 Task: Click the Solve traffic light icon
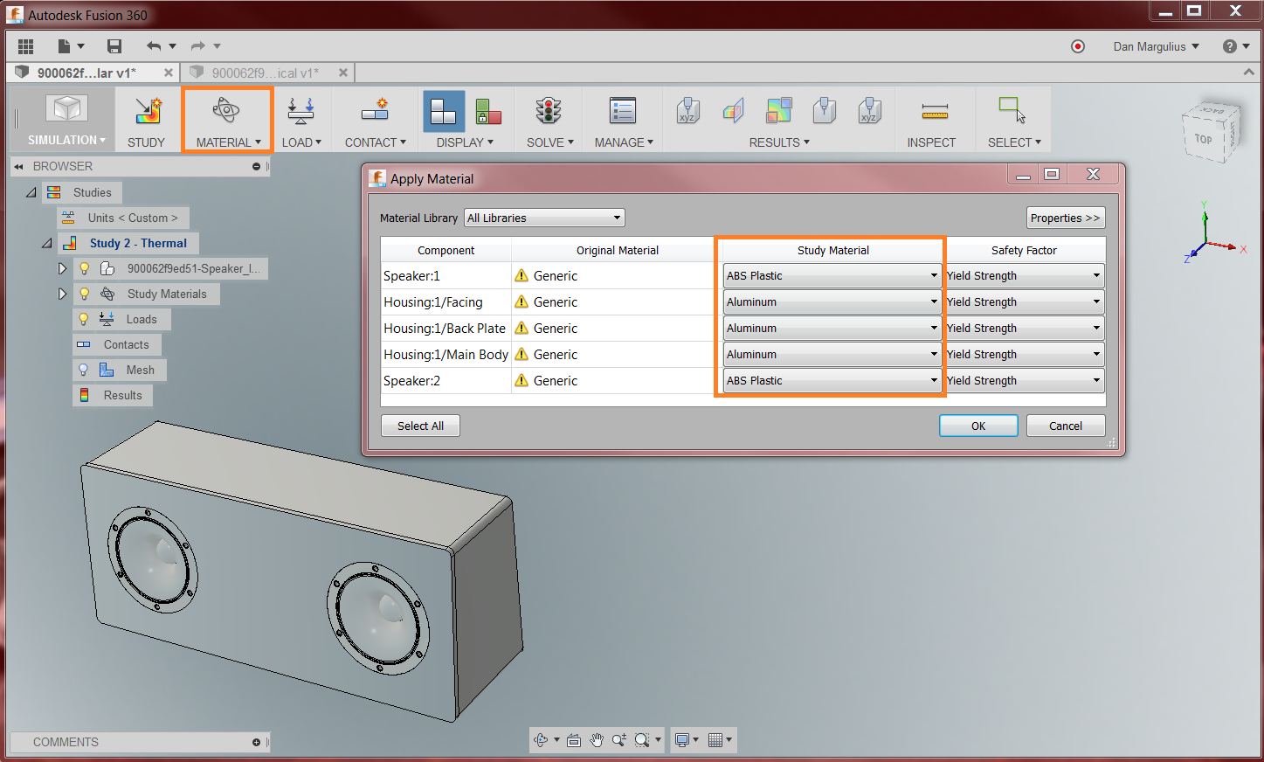pyautogui.click(x=549, y=111)
